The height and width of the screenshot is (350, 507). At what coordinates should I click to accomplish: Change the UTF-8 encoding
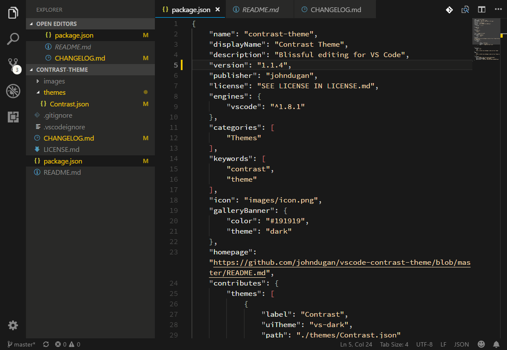424,344
